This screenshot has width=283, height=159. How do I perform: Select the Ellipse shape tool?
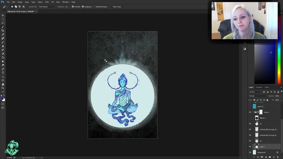tap(3, 80)
